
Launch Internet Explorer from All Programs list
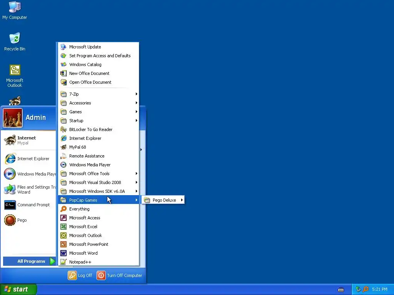point(98,138)
